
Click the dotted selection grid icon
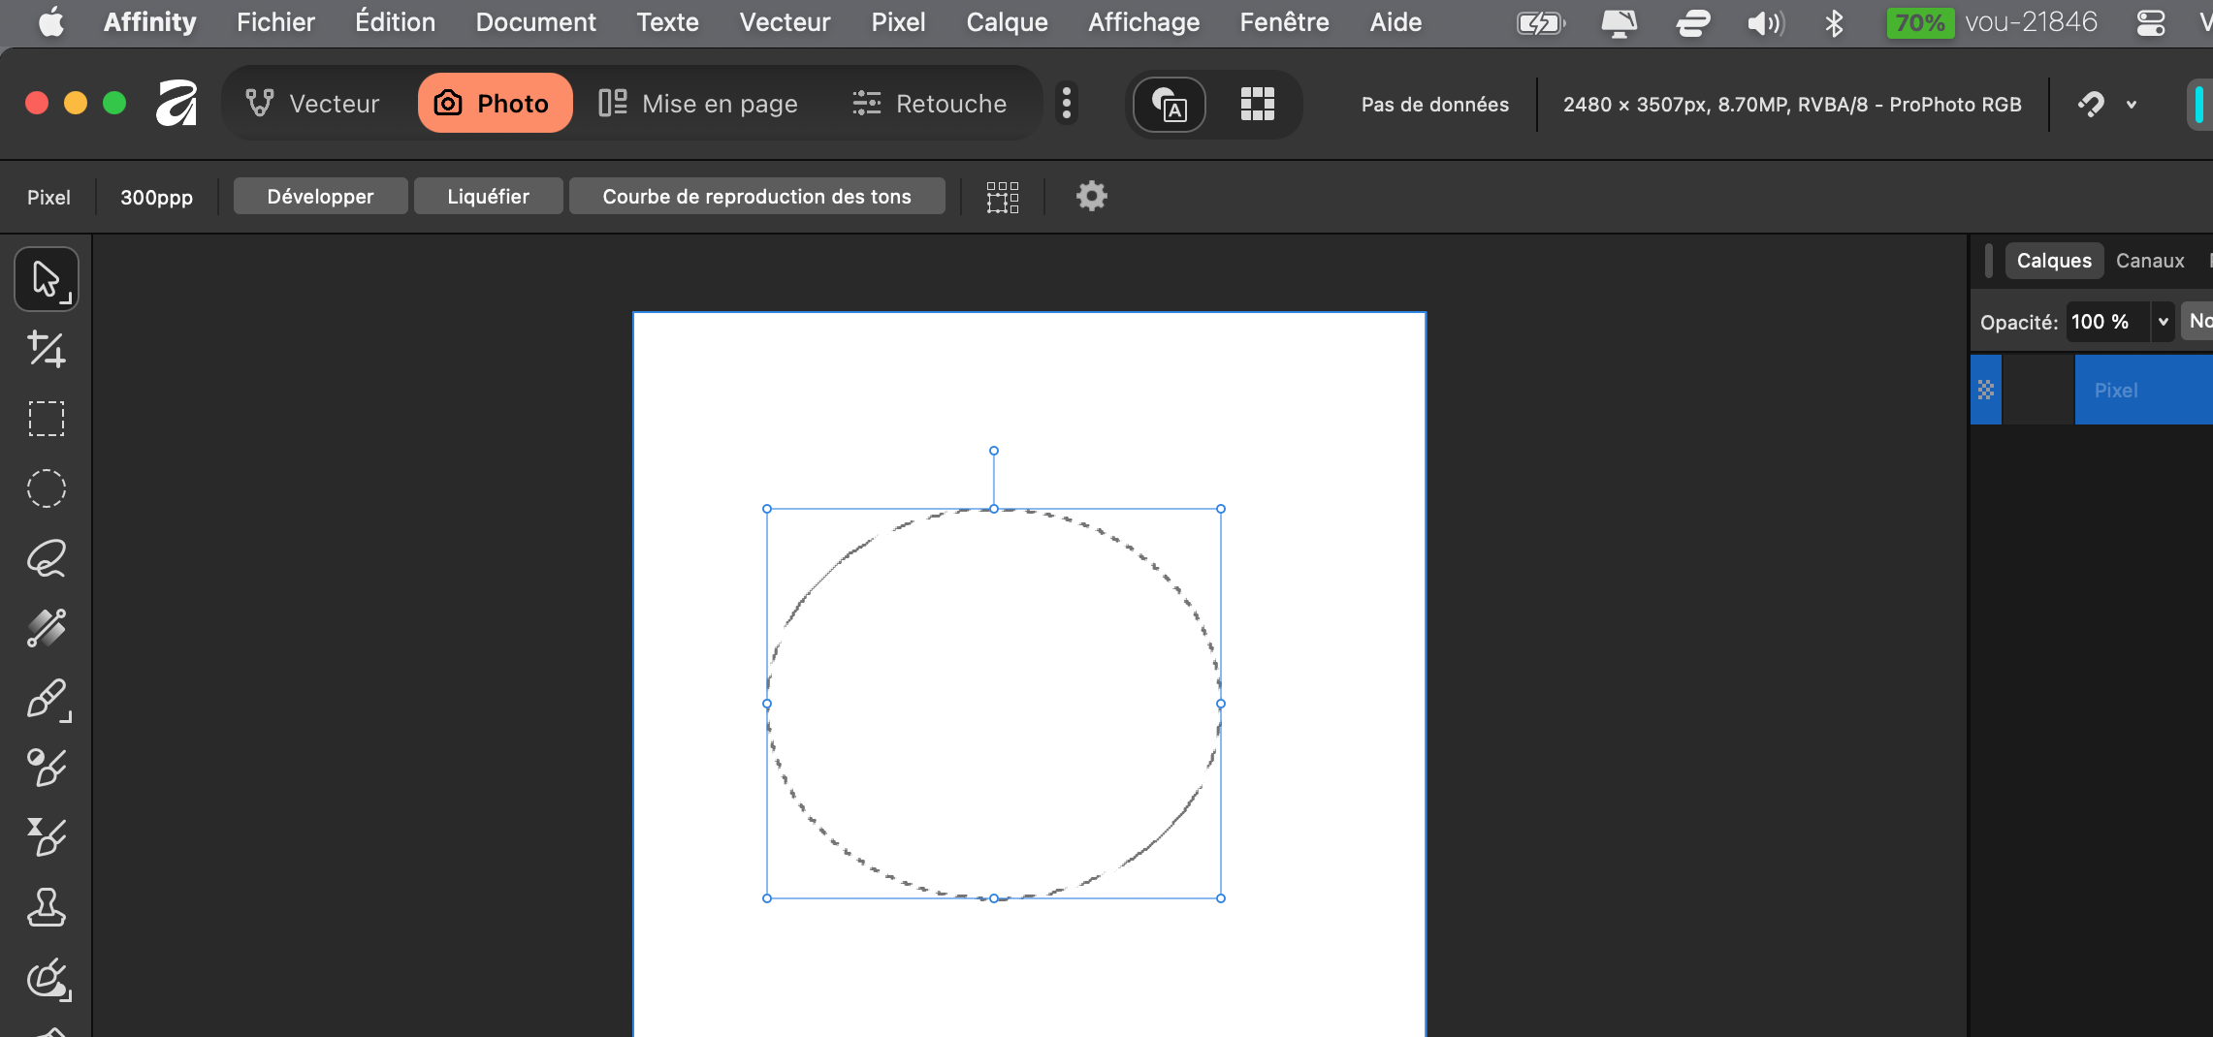[x=1003, y=197]
